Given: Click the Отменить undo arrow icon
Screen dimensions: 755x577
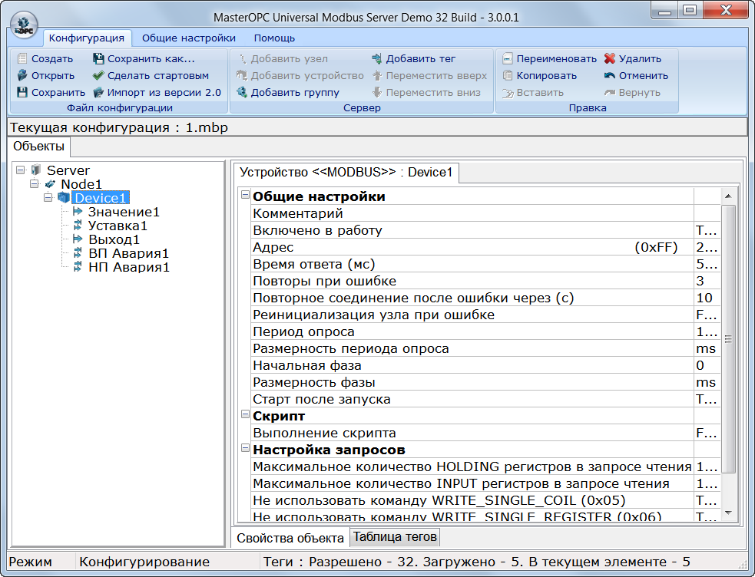Looking at the screenshot, I should click(x=610, y=75).
